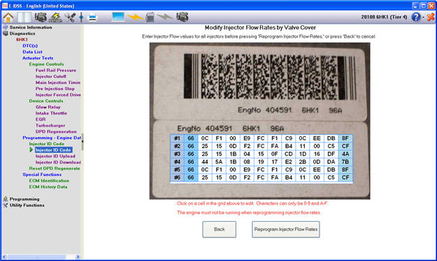437x261 pixels.
Task: Open Service Information in sidebar
Action: pos(31,27)
